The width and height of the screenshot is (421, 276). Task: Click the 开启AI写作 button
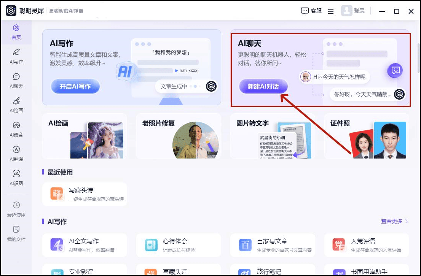(75, 86)
